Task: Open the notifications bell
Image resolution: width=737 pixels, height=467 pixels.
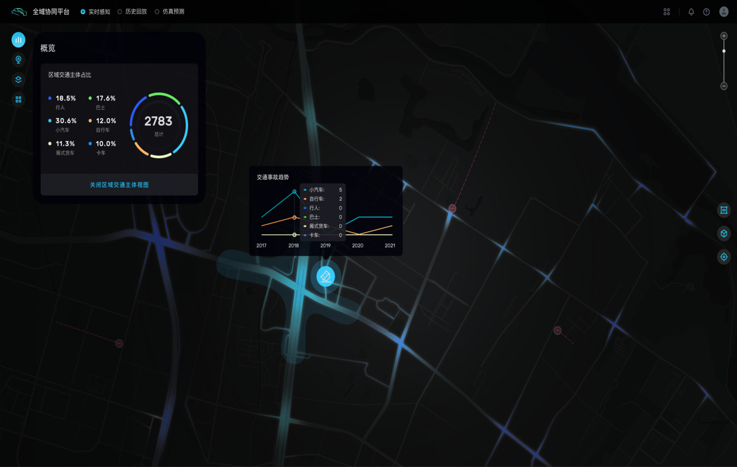Action: [x=691, y=12]
